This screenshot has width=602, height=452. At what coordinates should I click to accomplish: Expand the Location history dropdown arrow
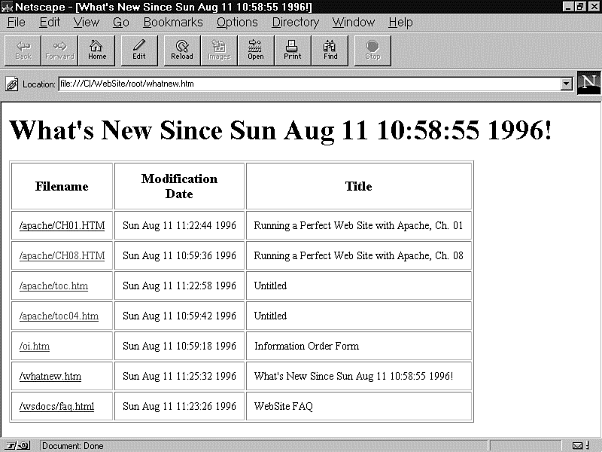click(x=567, y=84)
